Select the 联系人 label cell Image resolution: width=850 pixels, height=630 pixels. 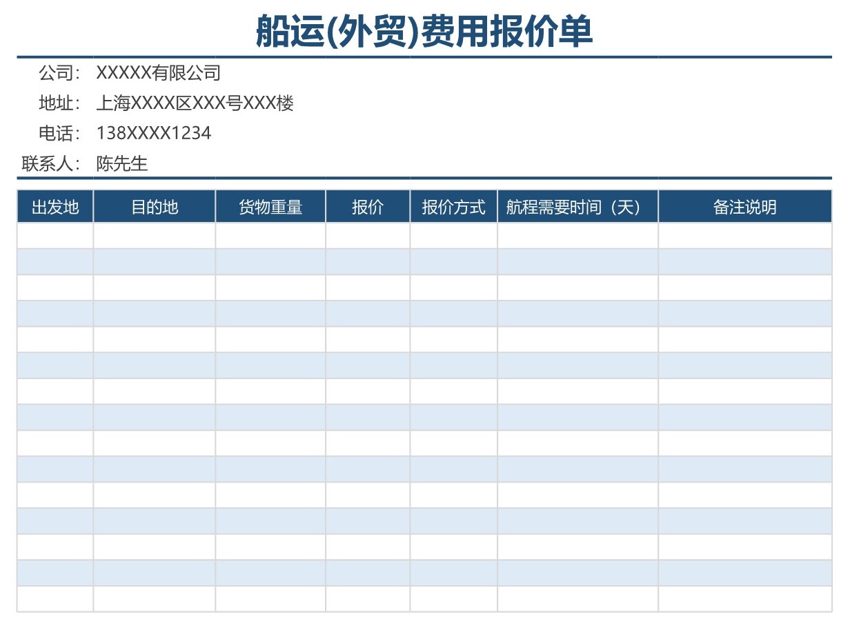51,163
